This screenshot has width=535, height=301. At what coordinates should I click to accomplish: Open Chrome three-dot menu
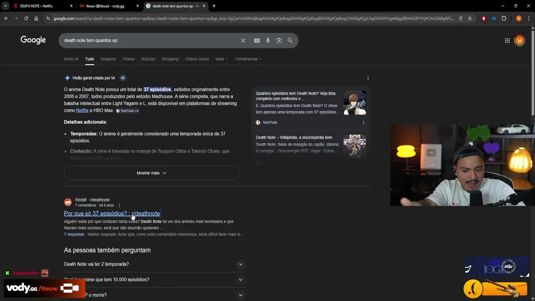[x=528, y=18]
